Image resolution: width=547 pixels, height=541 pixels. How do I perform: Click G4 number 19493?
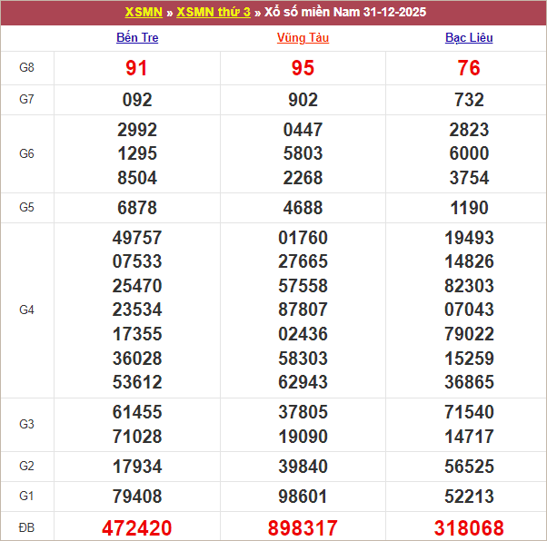click(x=469, y=238)
